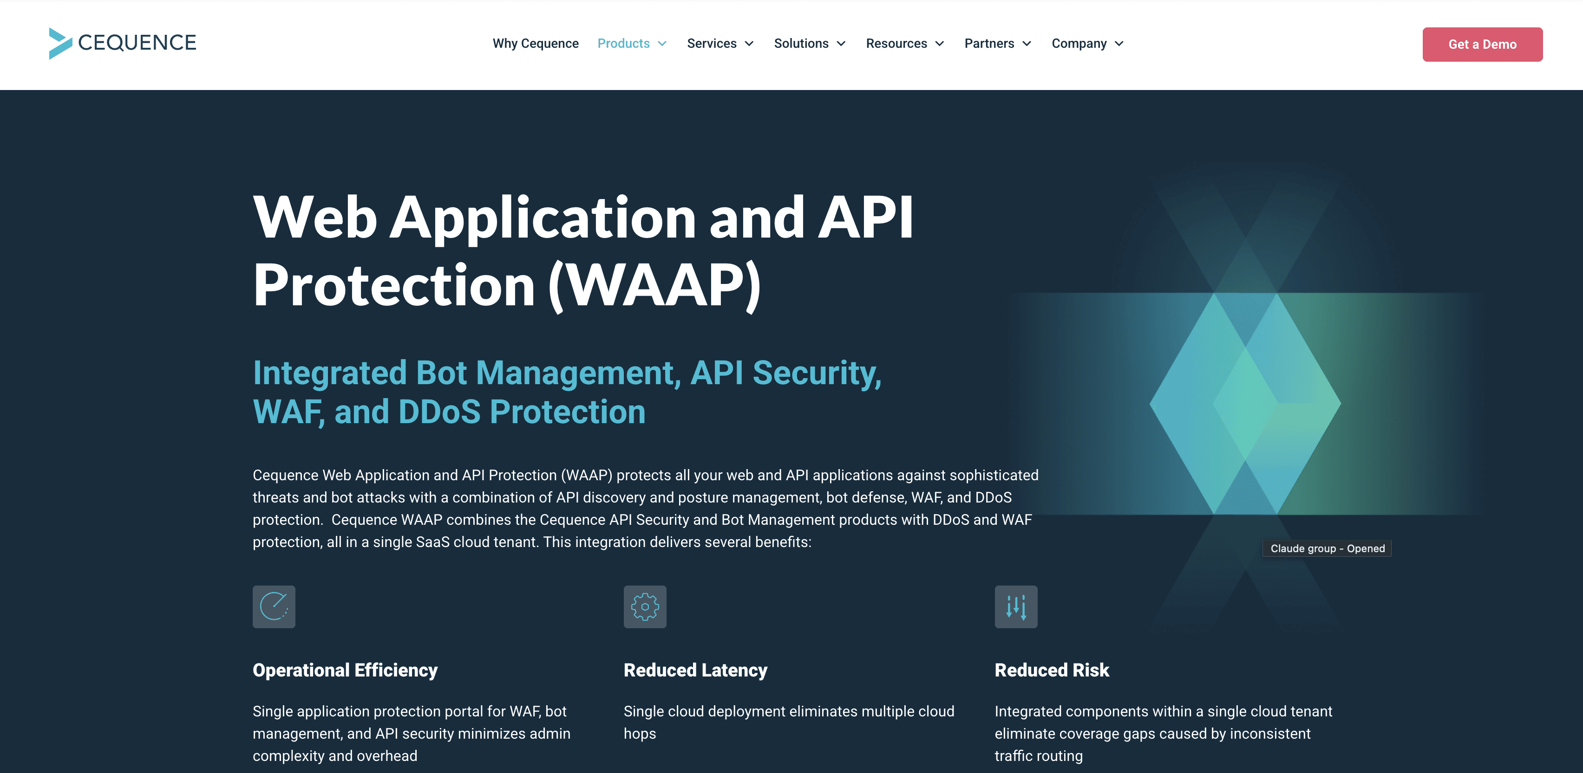Click the Reduced Latency gear icon
This screenshot has height=773, width=1583.
(645, 606)
